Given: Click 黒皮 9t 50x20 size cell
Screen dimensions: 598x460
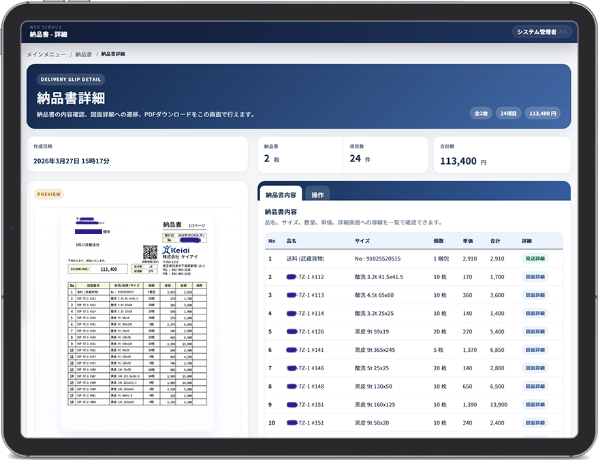Looking at the screenshot, I should pos(372,423).
